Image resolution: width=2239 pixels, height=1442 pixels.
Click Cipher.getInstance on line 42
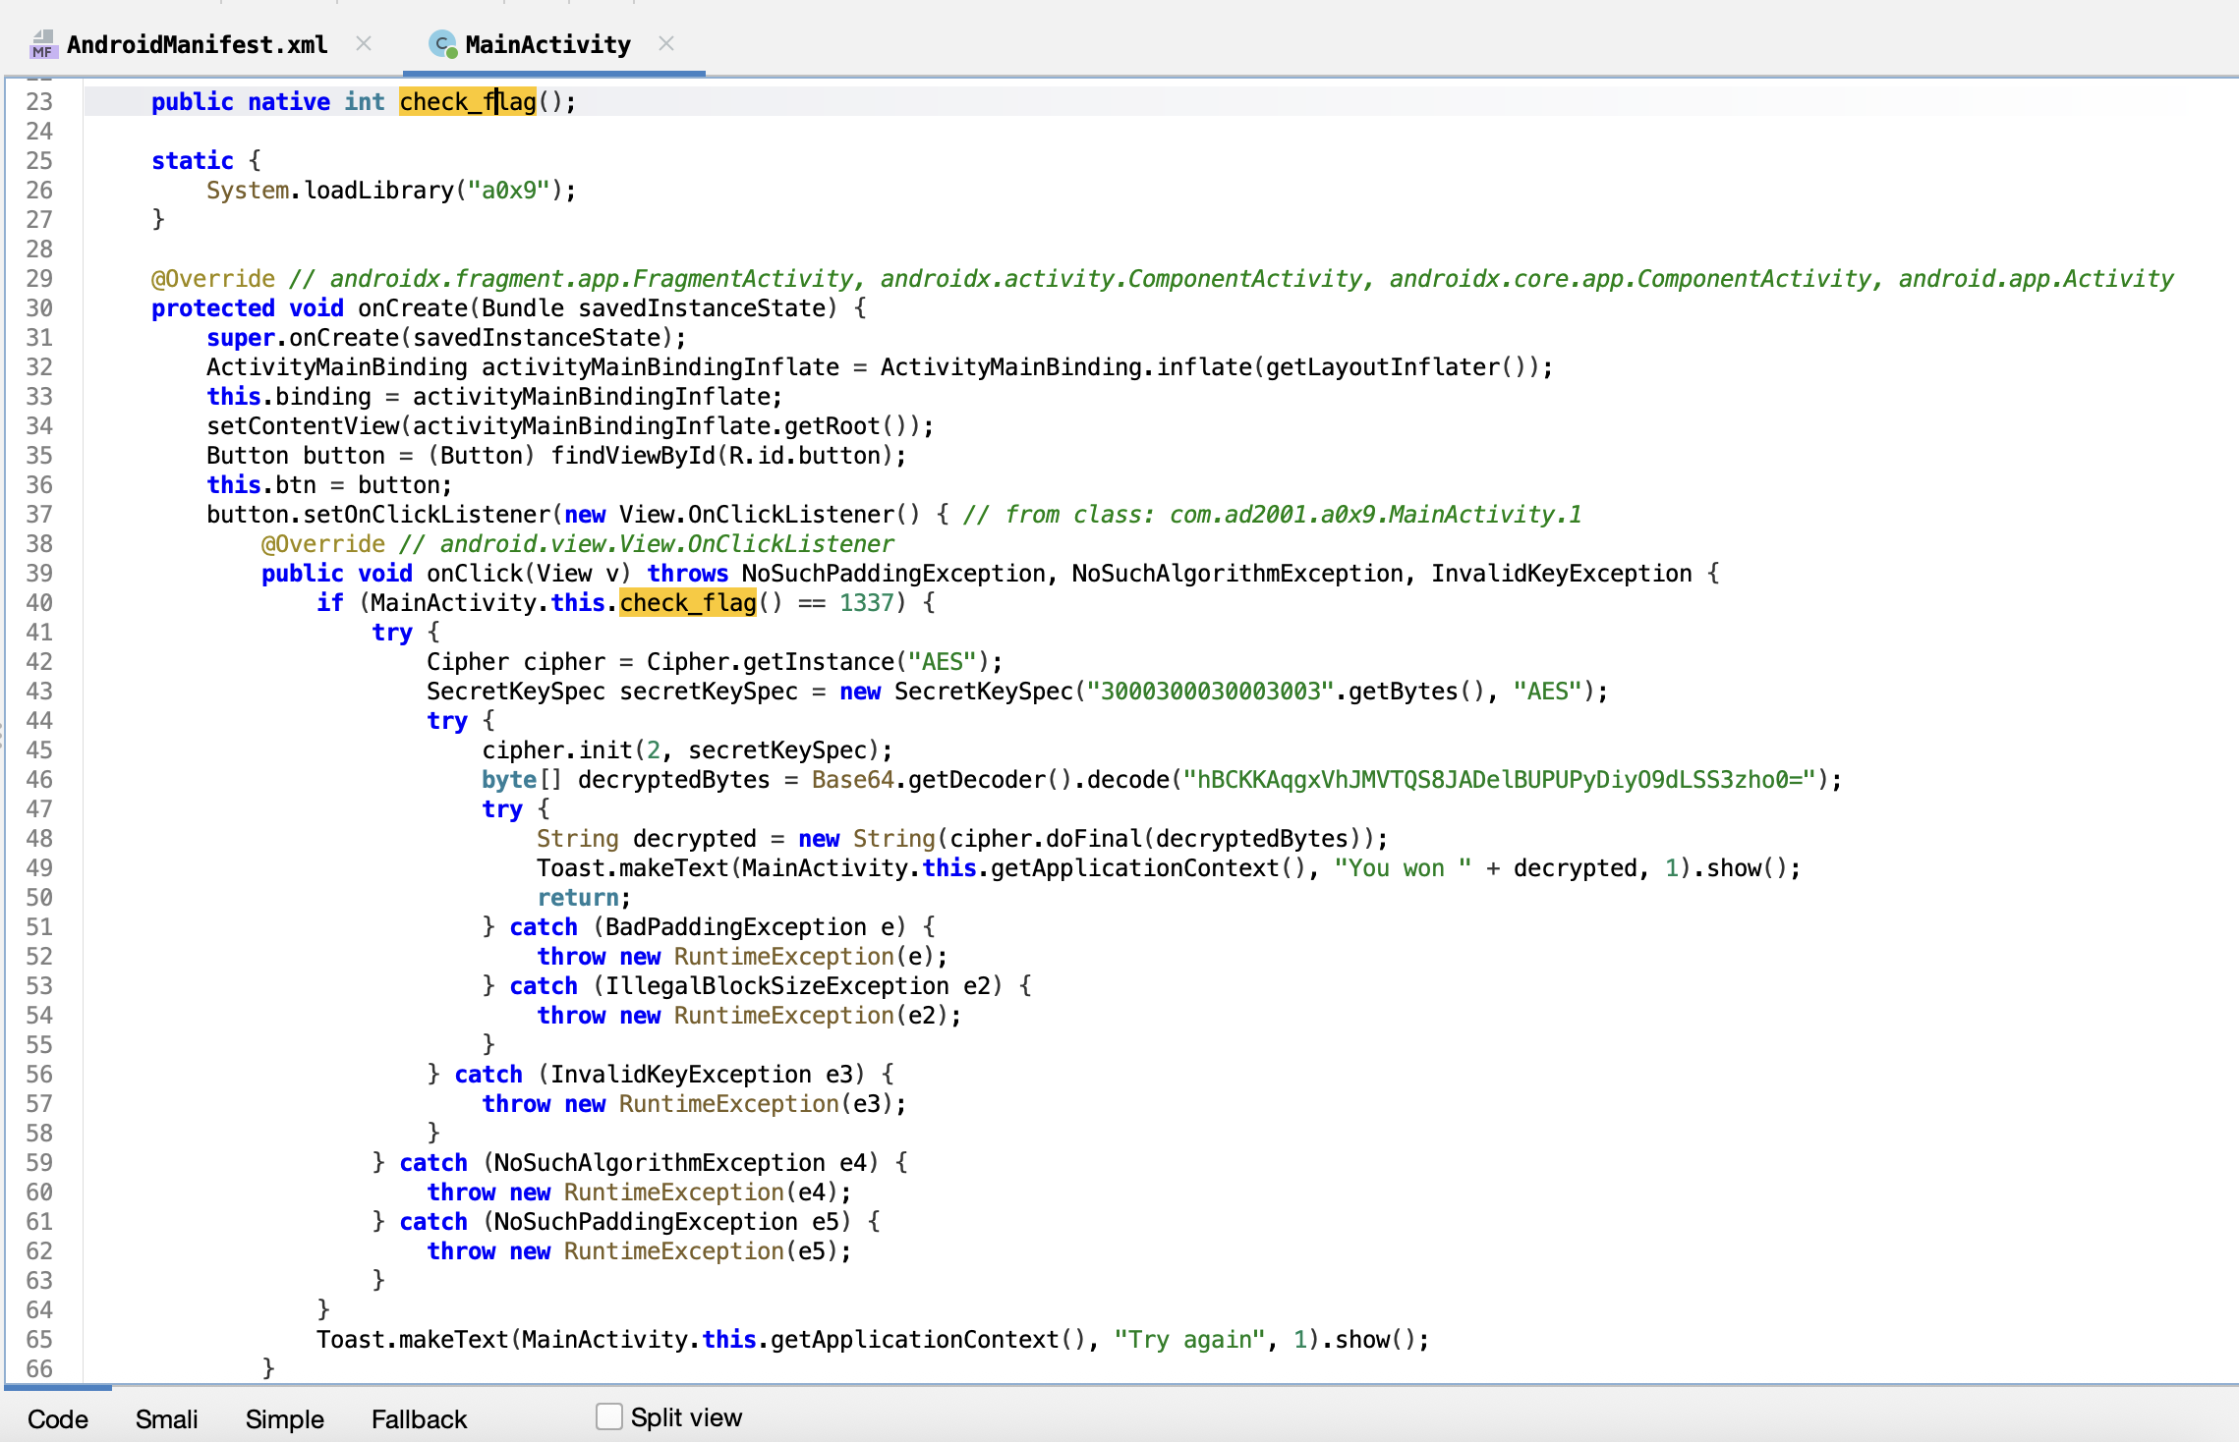click(771, 662)
